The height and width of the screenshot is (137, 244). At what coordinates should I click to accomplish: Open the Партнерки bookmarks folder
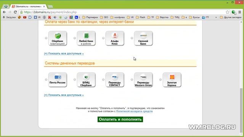[x=90, y=17]
